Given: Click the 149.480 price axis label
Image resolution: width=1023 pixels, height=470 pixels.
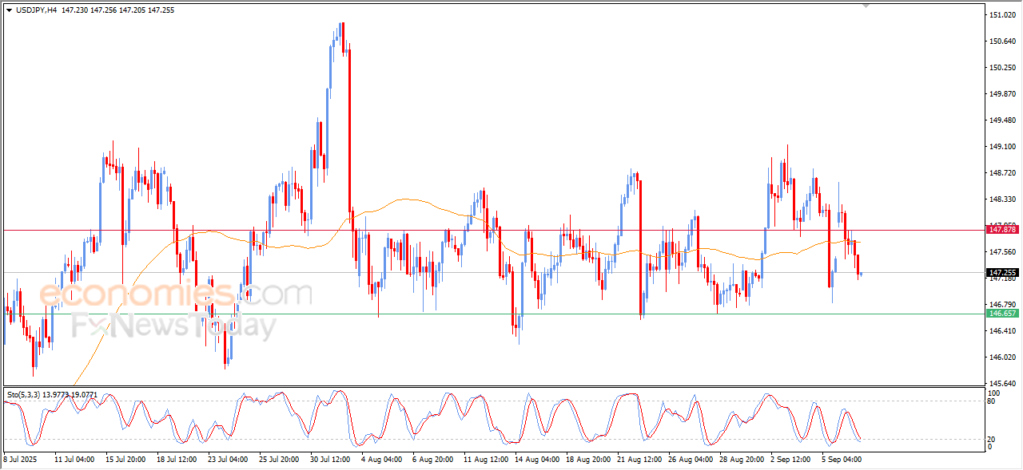Looking at the screenshot, I should click(x=1002, y=120).
